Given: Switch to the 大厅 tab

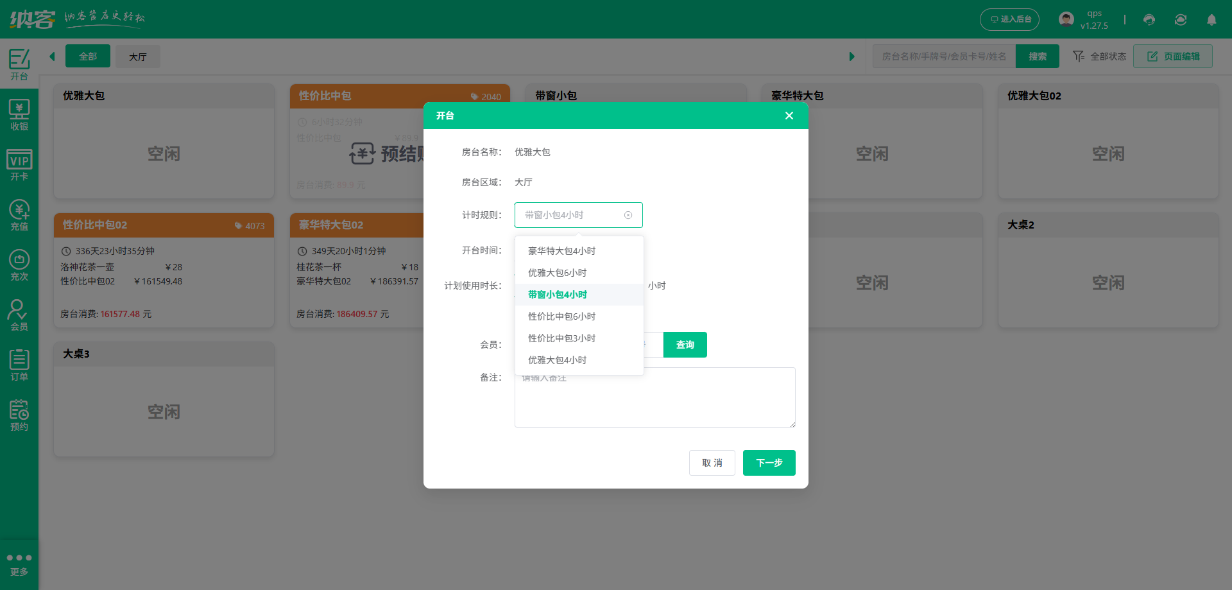Looking at the screenshot, I should pyautogui.click(x=137, y=56).
